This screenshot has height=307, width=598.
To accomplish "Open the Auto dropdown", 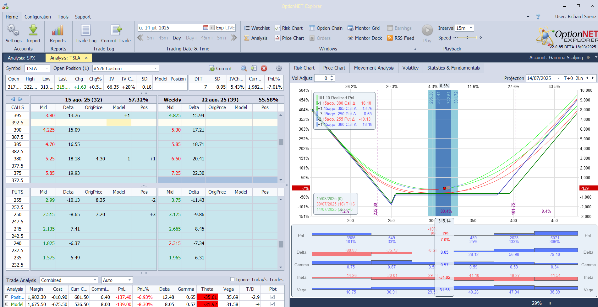I will [129, 280].
